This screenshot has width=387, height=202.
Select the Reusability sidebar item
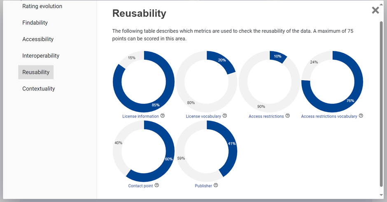(36, 72)
